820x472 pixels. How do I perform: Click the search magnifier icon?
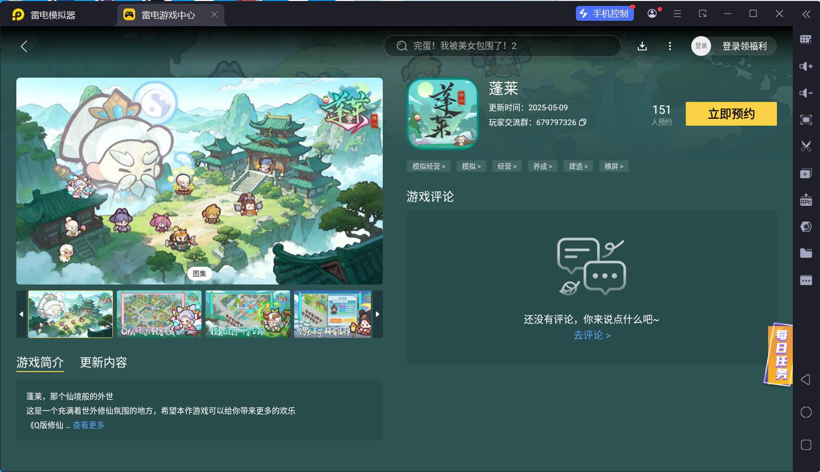(x=402, y=46)
